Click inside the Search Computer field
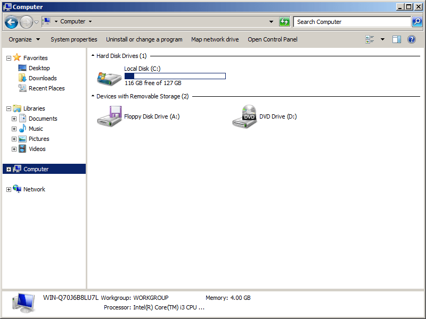Viewport: 426px width, 319px height. [x=351, y=22]
